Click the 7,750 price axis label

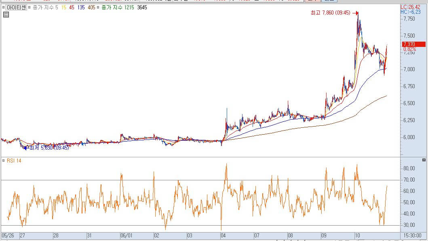coord(409,19)
